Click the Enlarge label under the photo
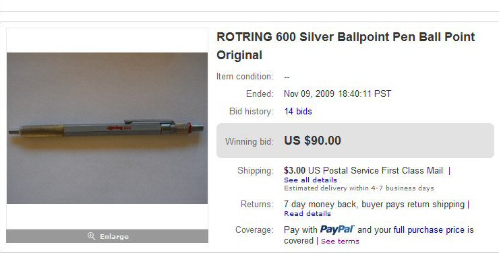 coord(114,237)
